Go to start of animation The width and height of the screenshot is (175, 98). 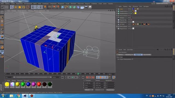tap(62, 77)
